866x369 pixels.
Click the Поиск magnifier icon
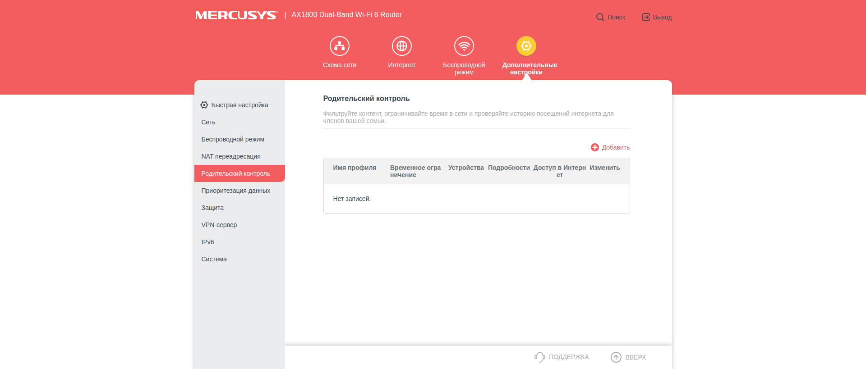[600, 17]
